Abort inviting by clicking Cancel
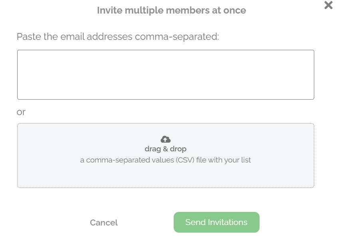This screenshot has height=241, width=341. point(104,223)
